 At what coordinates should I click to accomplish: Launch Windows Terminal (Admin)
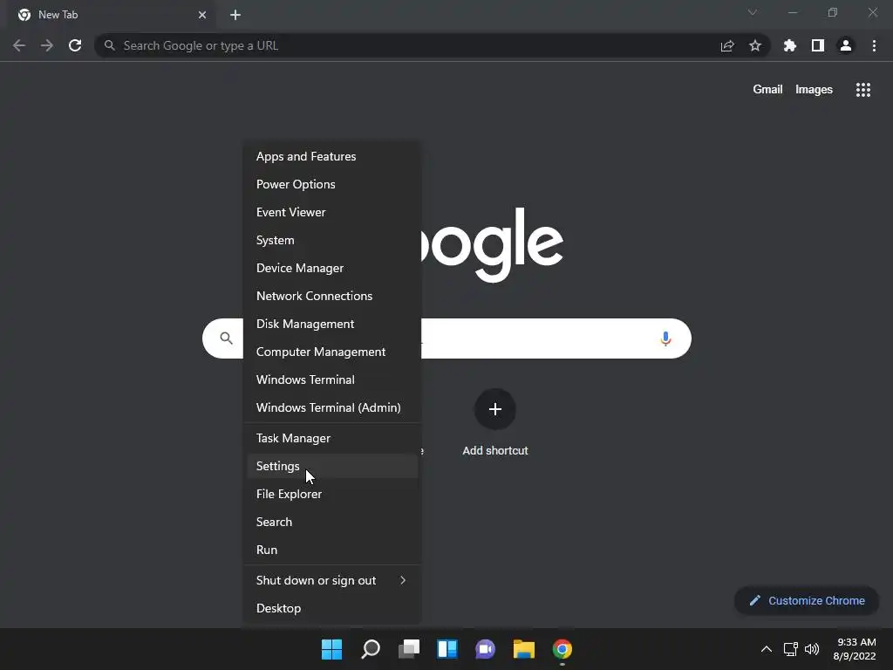[x=332, y=407]
